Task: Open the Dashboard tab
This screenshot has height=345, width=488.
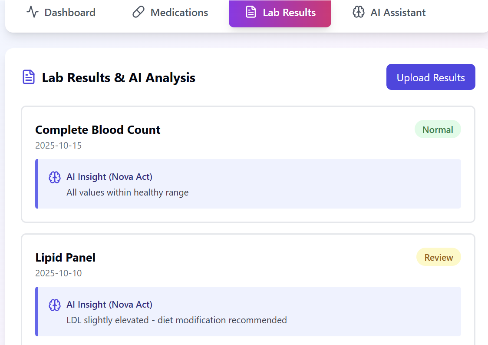Action: (69, 13)
